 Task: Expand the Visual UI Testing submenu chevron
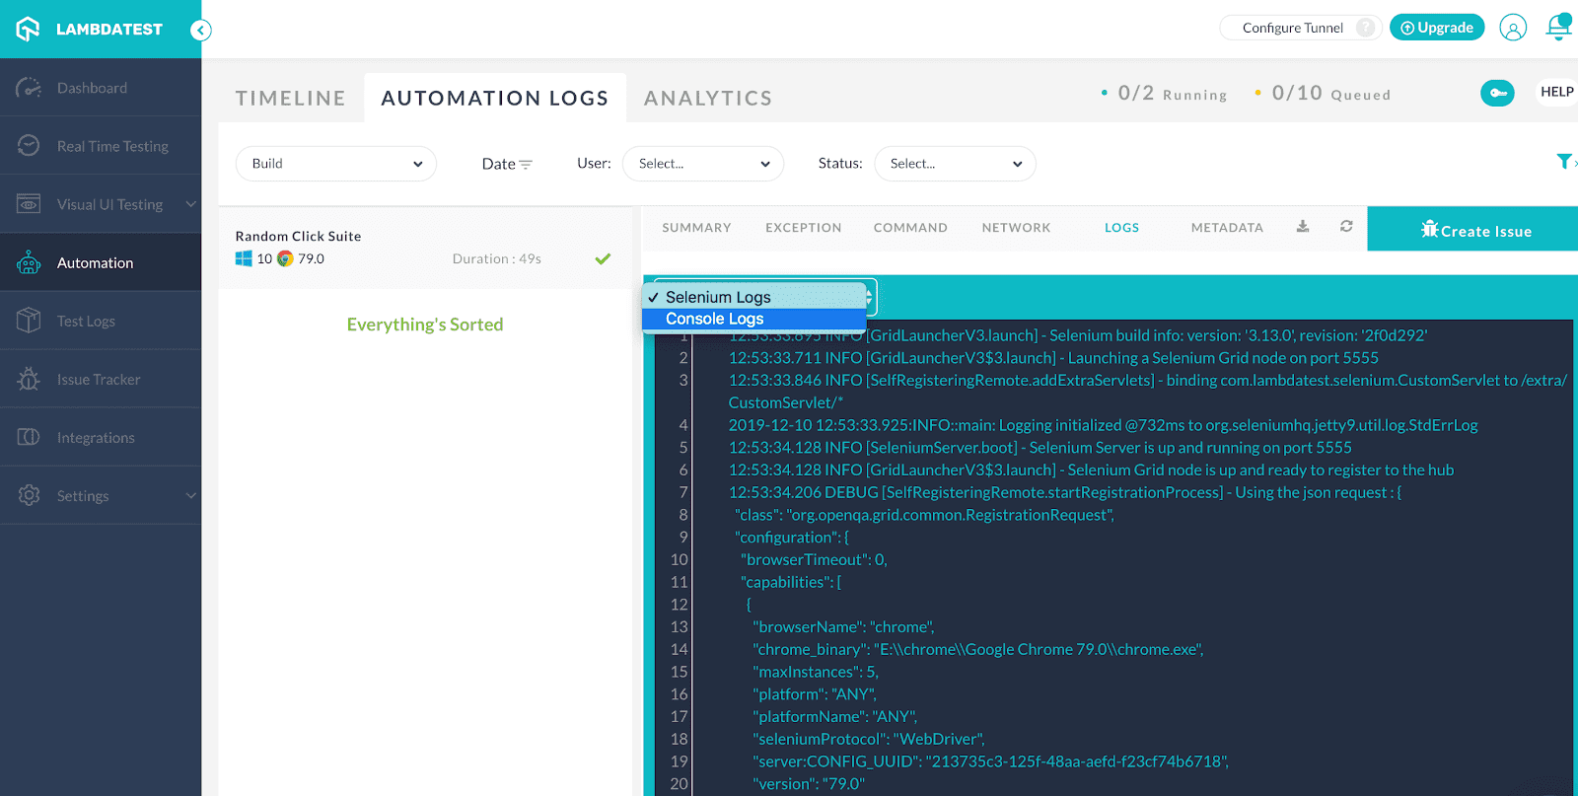(191, 204)
